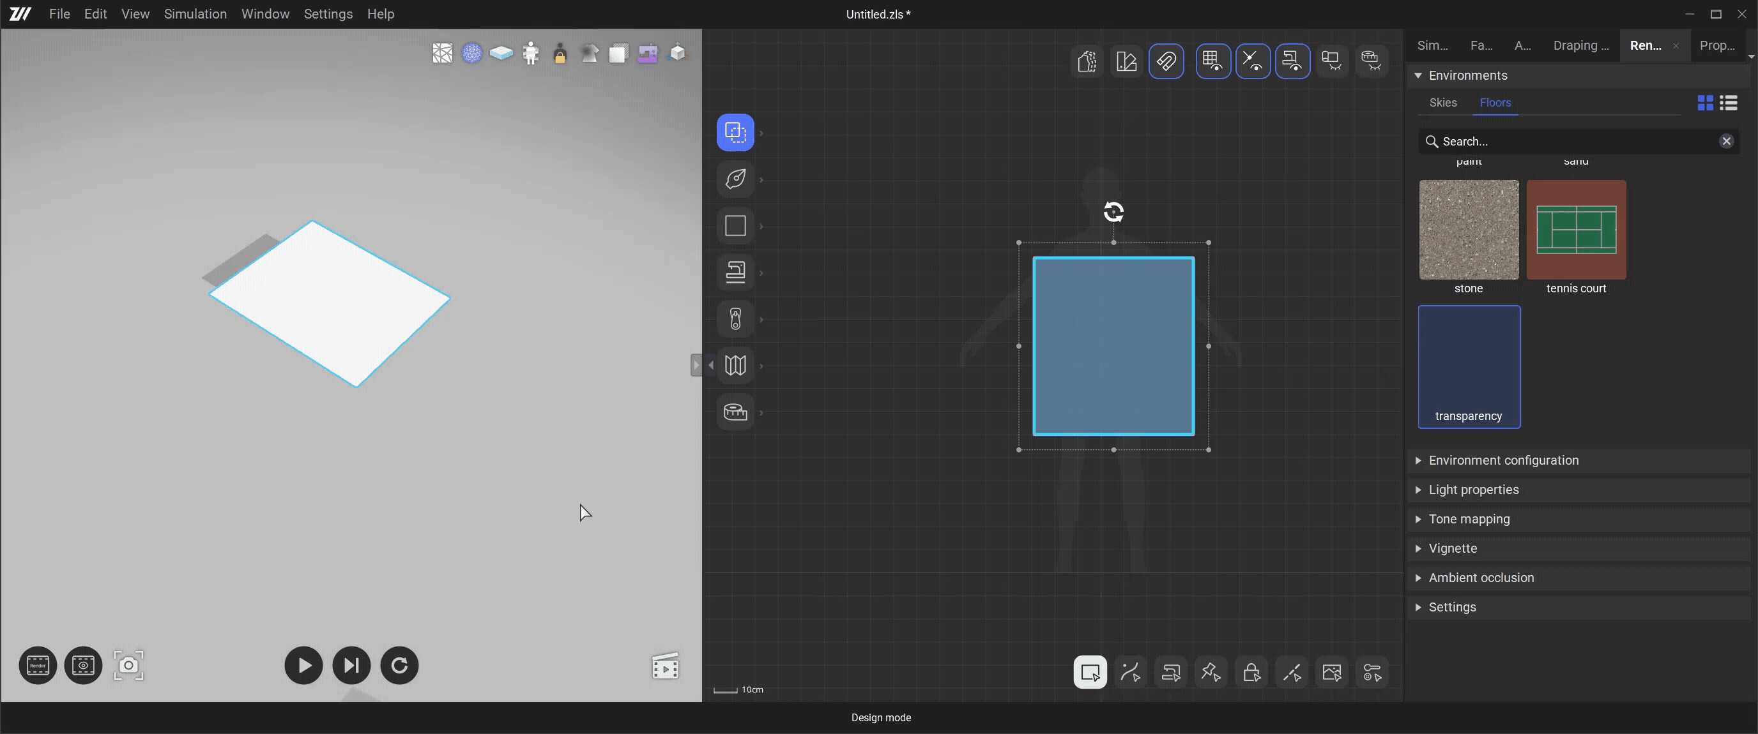Select the transform pattern tool in left toolbar
The image size is (1758, 734).
(x=735, y=132)
